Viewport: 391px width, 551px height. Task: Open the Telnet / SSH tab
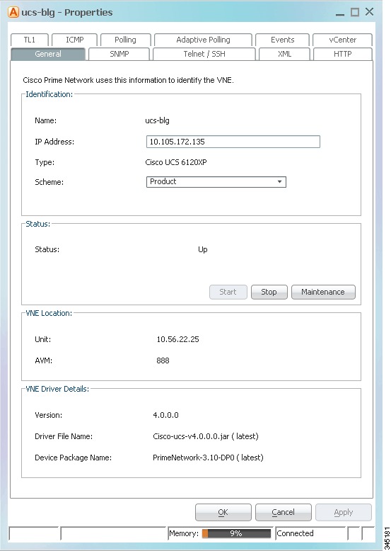click(204, 54)
